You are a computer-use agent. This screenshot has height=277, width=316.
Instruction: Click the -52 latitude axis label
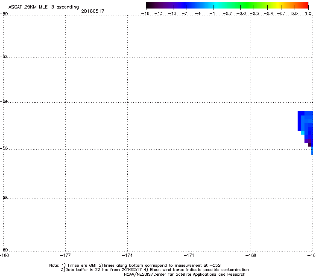click(x=4, y=57)
